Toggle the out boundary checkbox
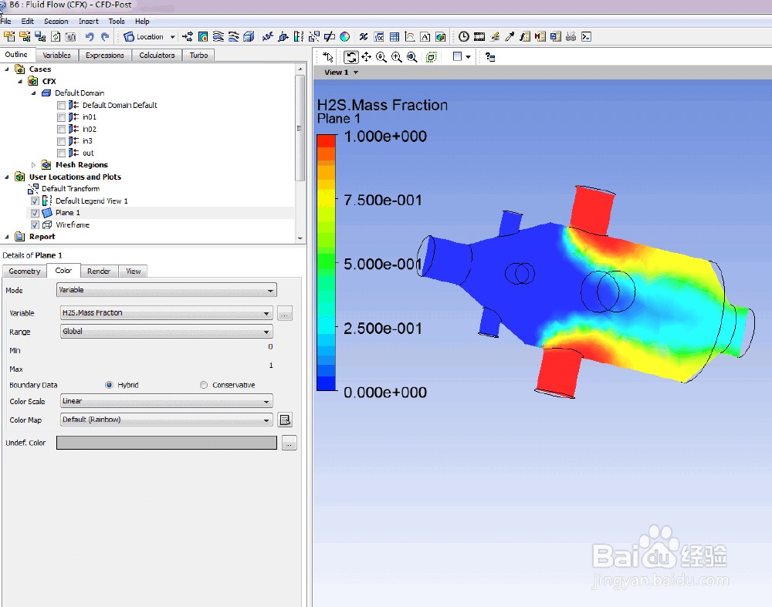 (x=61, y=153)
